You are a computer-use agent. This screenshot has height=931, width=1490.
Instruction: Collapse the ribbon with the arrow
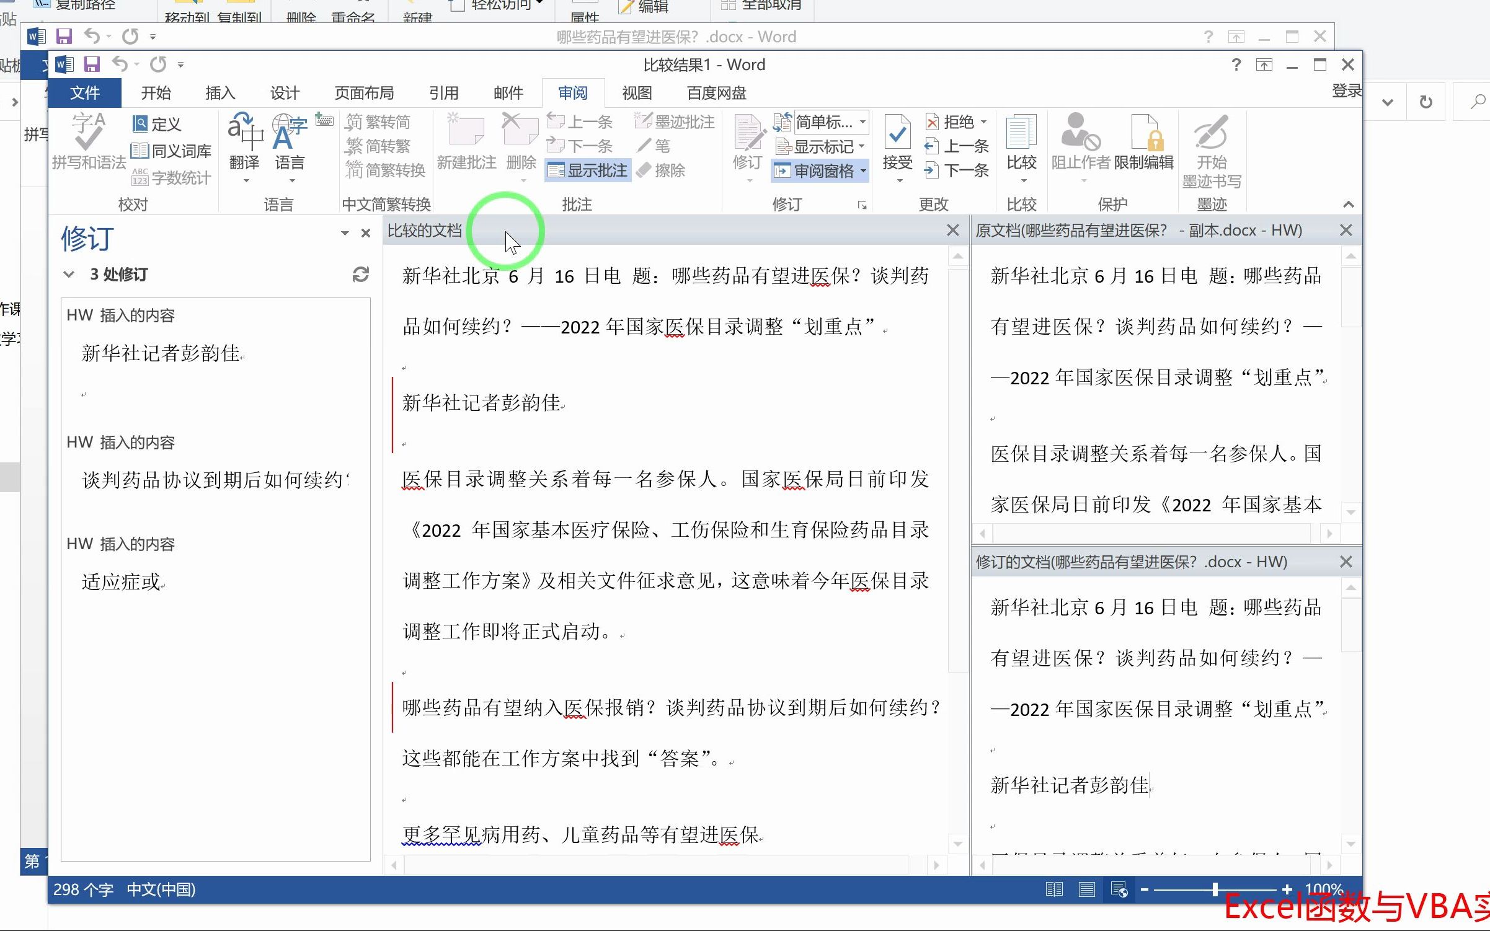(1348, 205)
